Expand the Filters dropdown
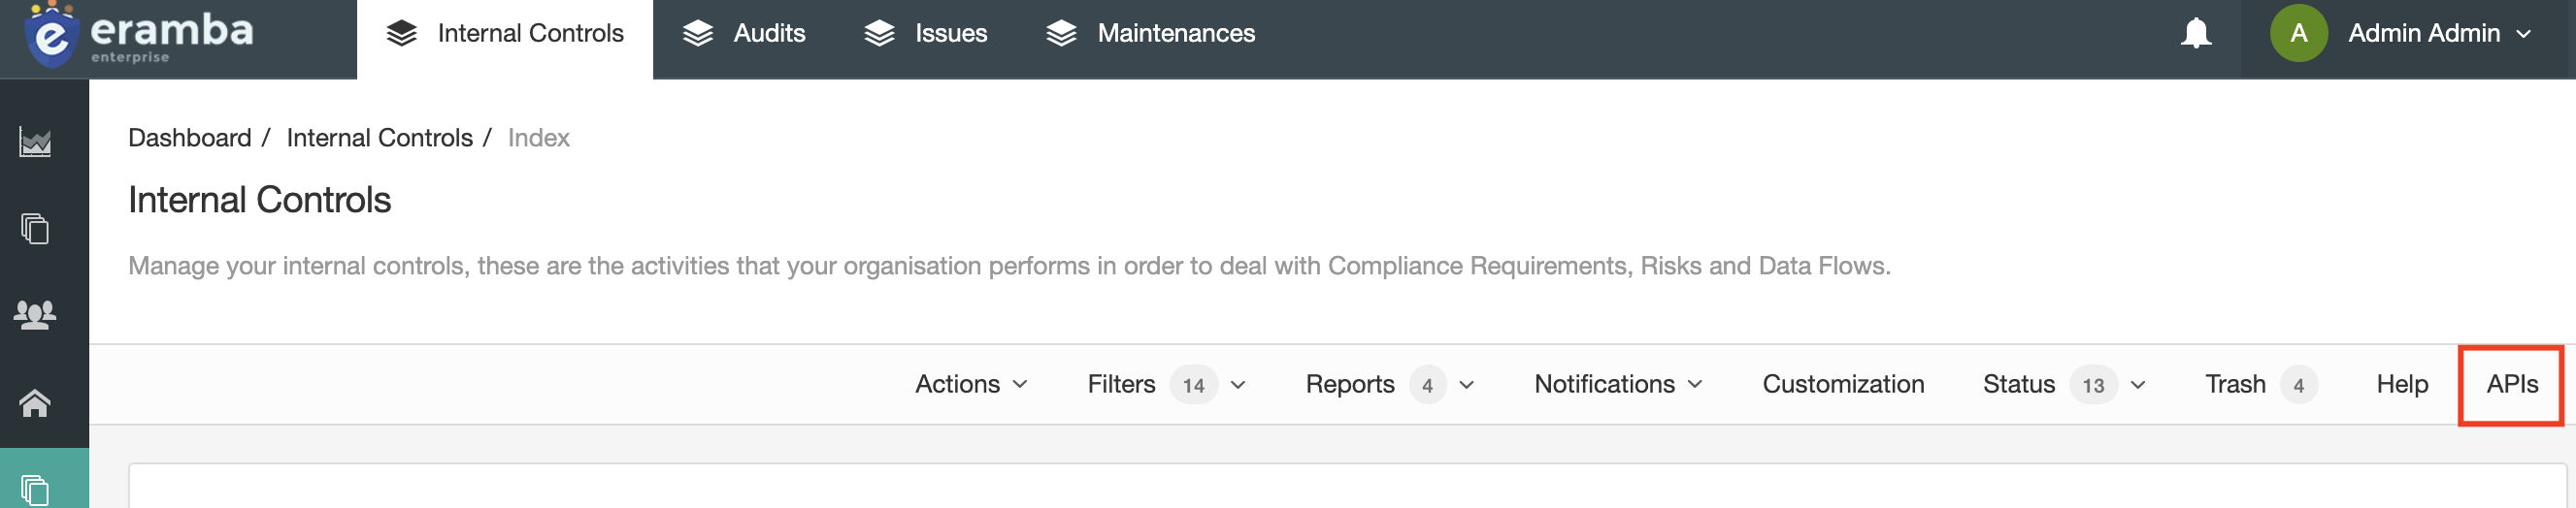 coord(1167,384)
